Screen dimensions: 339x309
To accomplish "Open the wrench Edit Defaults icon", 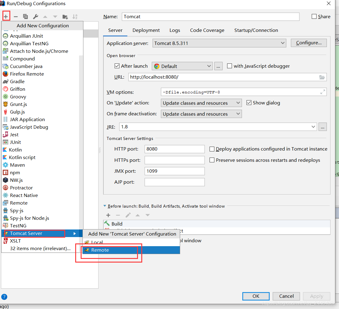I will click(35, 16).
